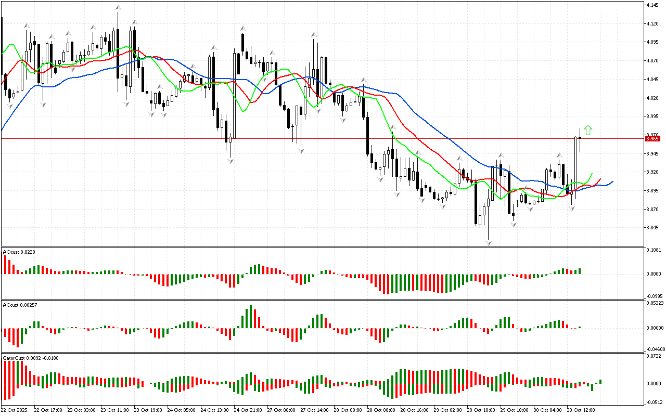The image size is (666, 416).
Task: Click the 3.845 value on the price scale
Action: 653,228
